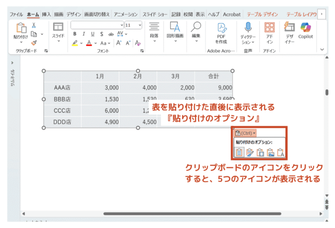Image resolution: width=335 pixels, height=228 pixels.
Task: Expand ribbon display options chevron
Action: point(322,49)
